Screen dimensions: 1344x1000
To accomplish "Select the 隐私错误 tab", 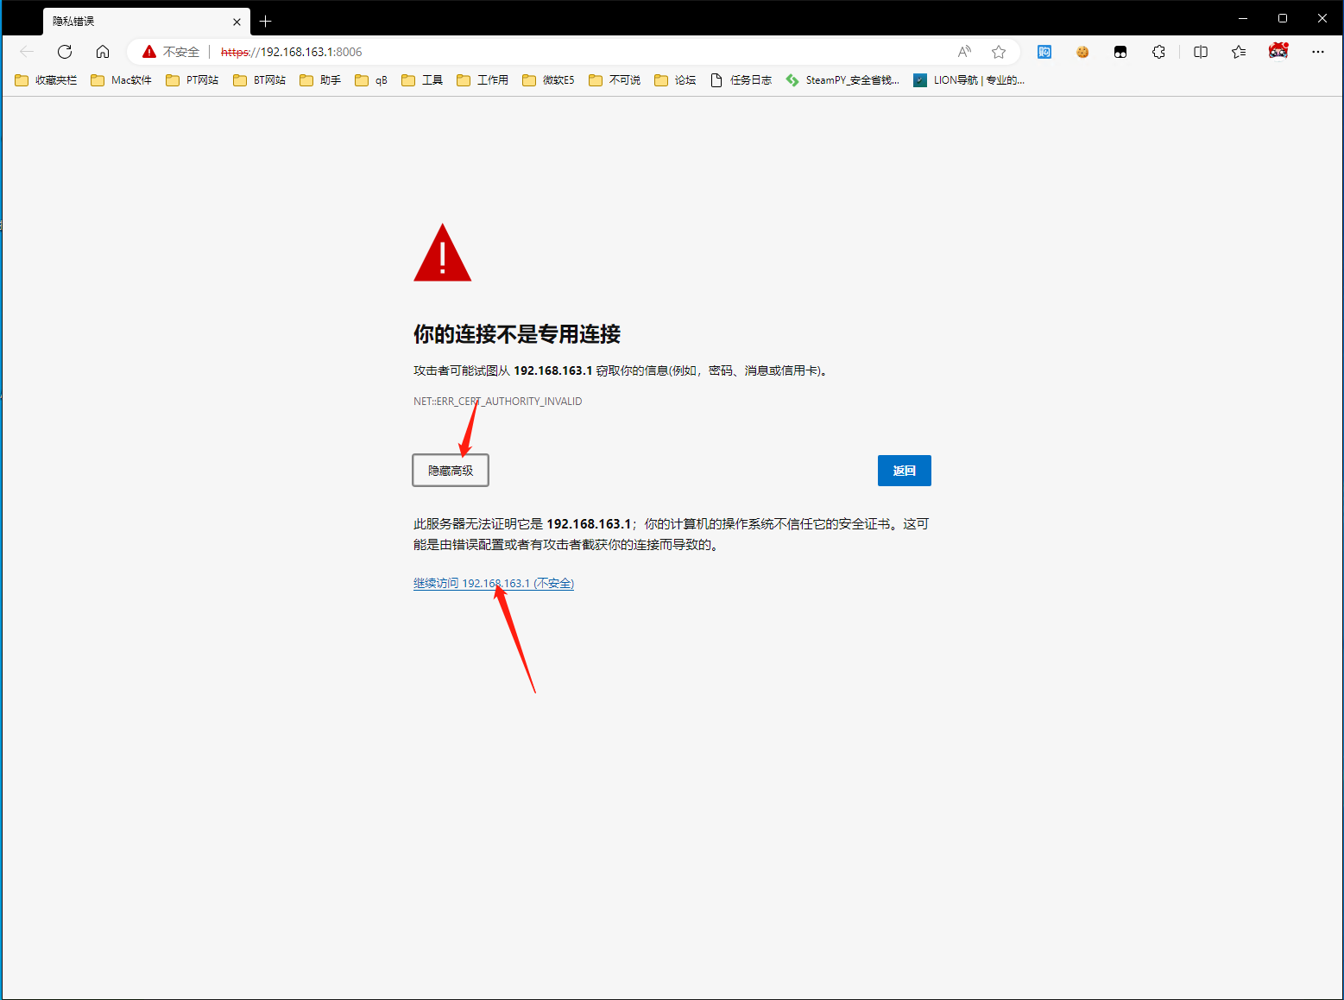I will pyautogui.click(x=138, y=21).
